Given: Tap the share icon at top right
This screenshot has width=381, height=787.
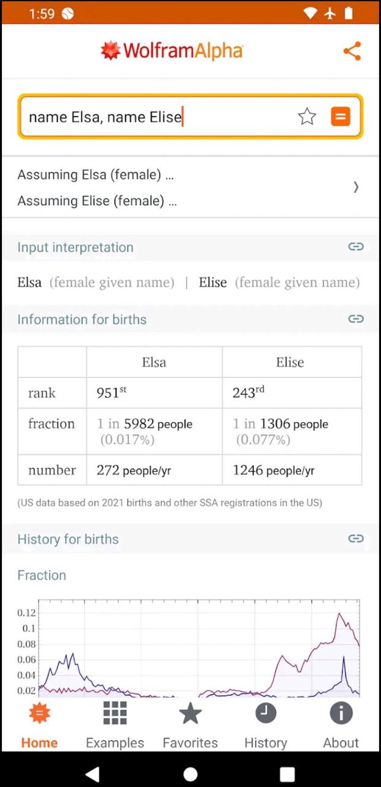Looking at the screenshot, I should coord(352,51).
